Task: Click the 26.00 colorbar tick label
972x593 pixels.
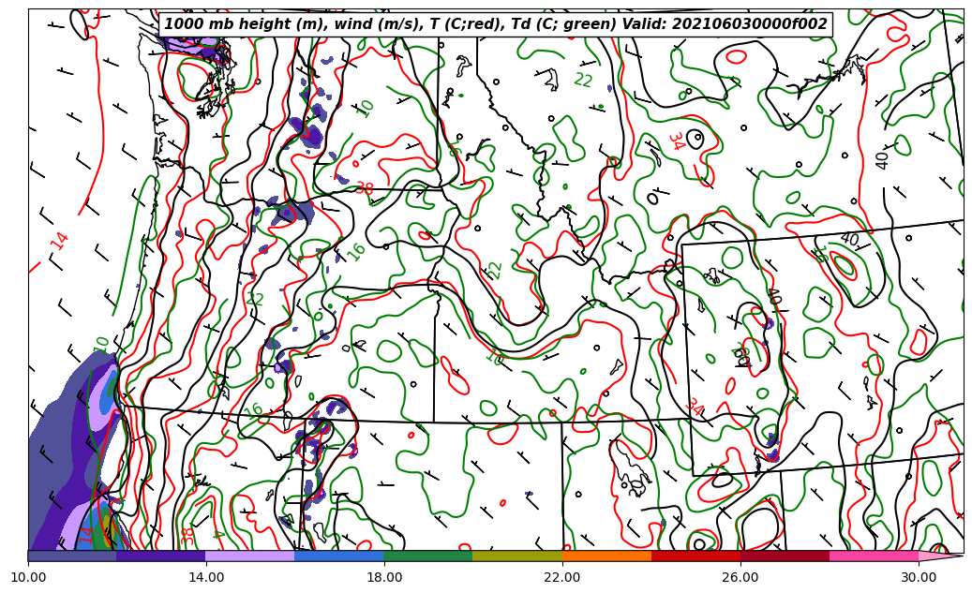Action: [x=740, y=577]
